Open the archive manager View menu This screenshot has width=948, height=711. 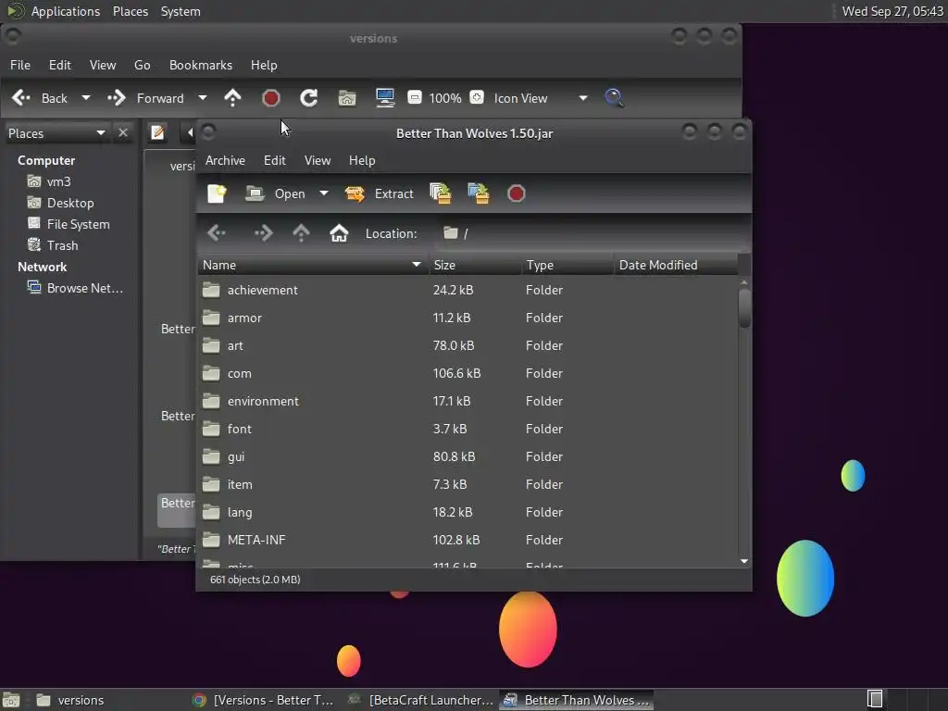(x=318, y=160)
